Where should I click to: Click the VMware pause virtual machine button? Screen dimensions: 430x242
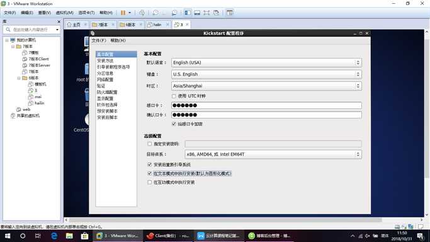[x=123, y=13]
